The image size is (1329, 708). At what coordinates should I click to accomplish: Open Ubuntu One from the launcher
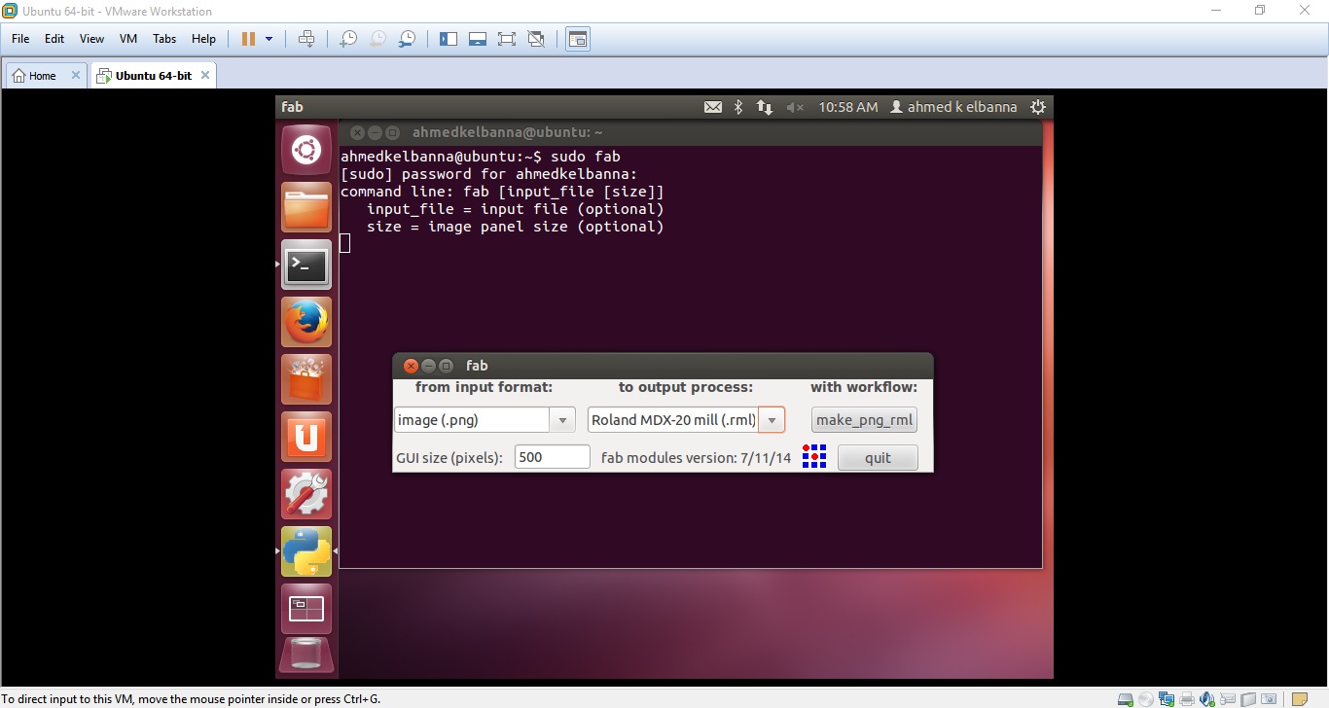306,437
